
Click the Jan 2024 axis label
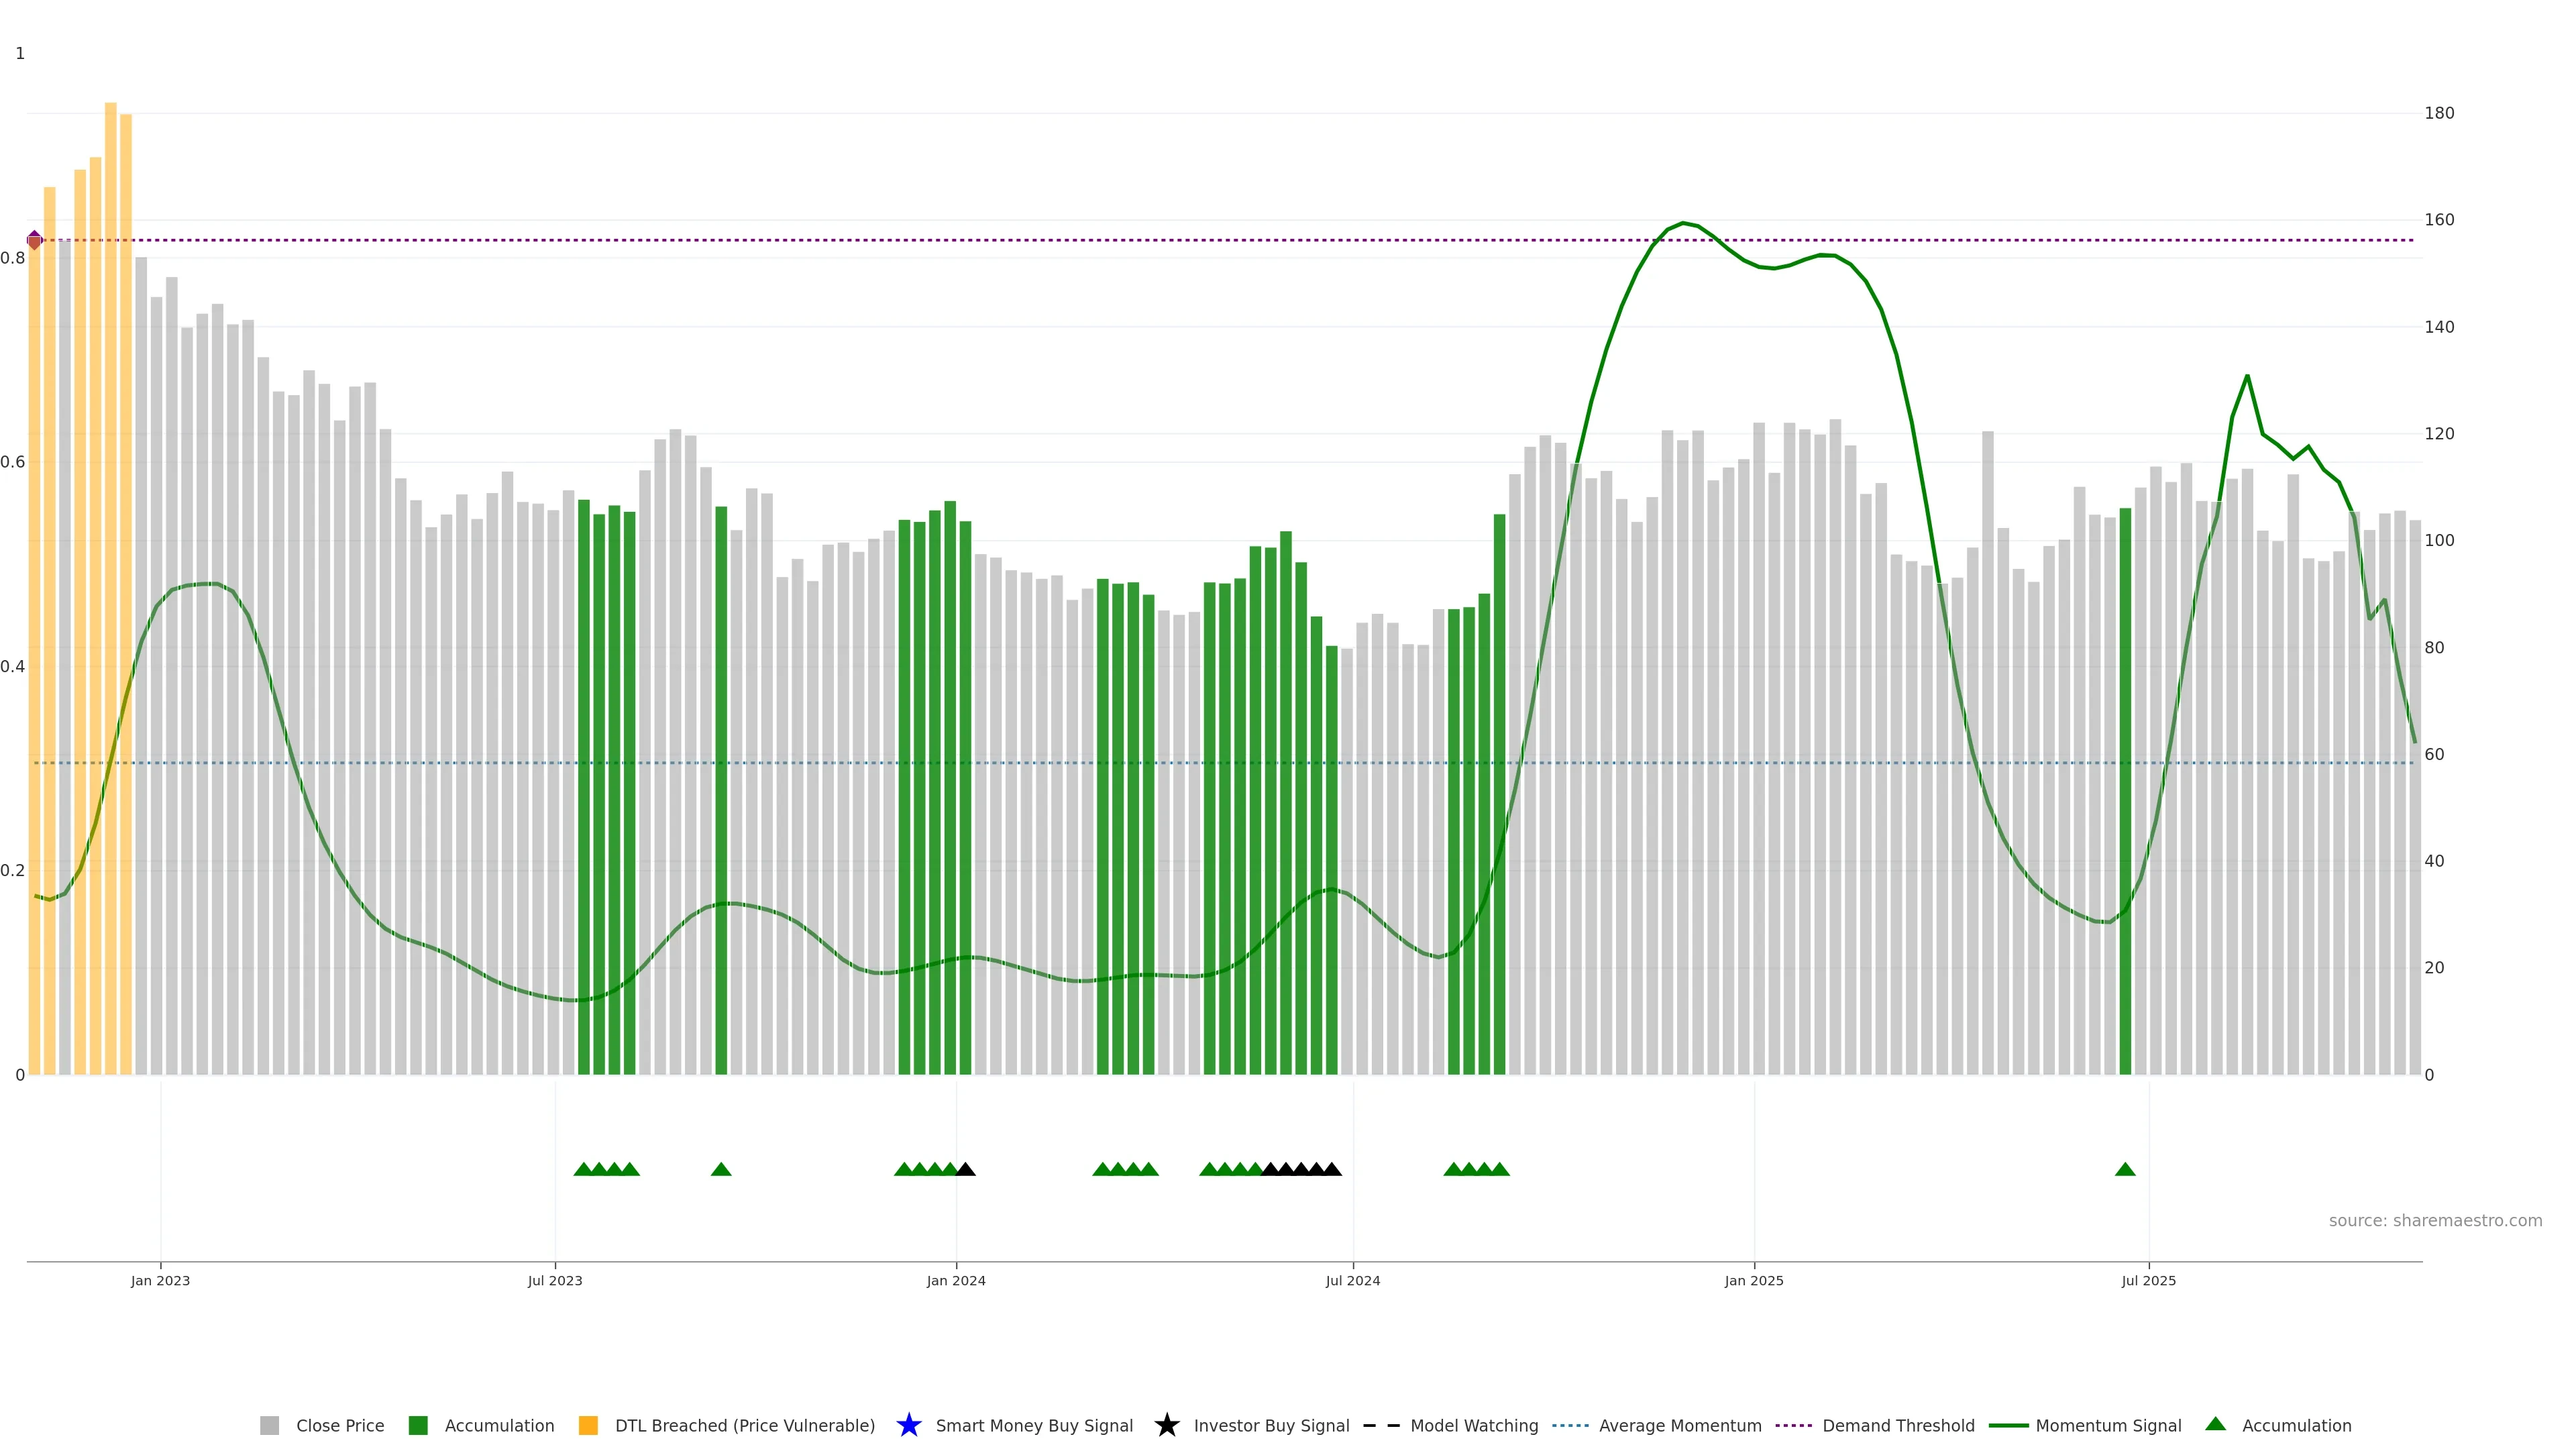pyautogui.click(x=956, y=1281)
